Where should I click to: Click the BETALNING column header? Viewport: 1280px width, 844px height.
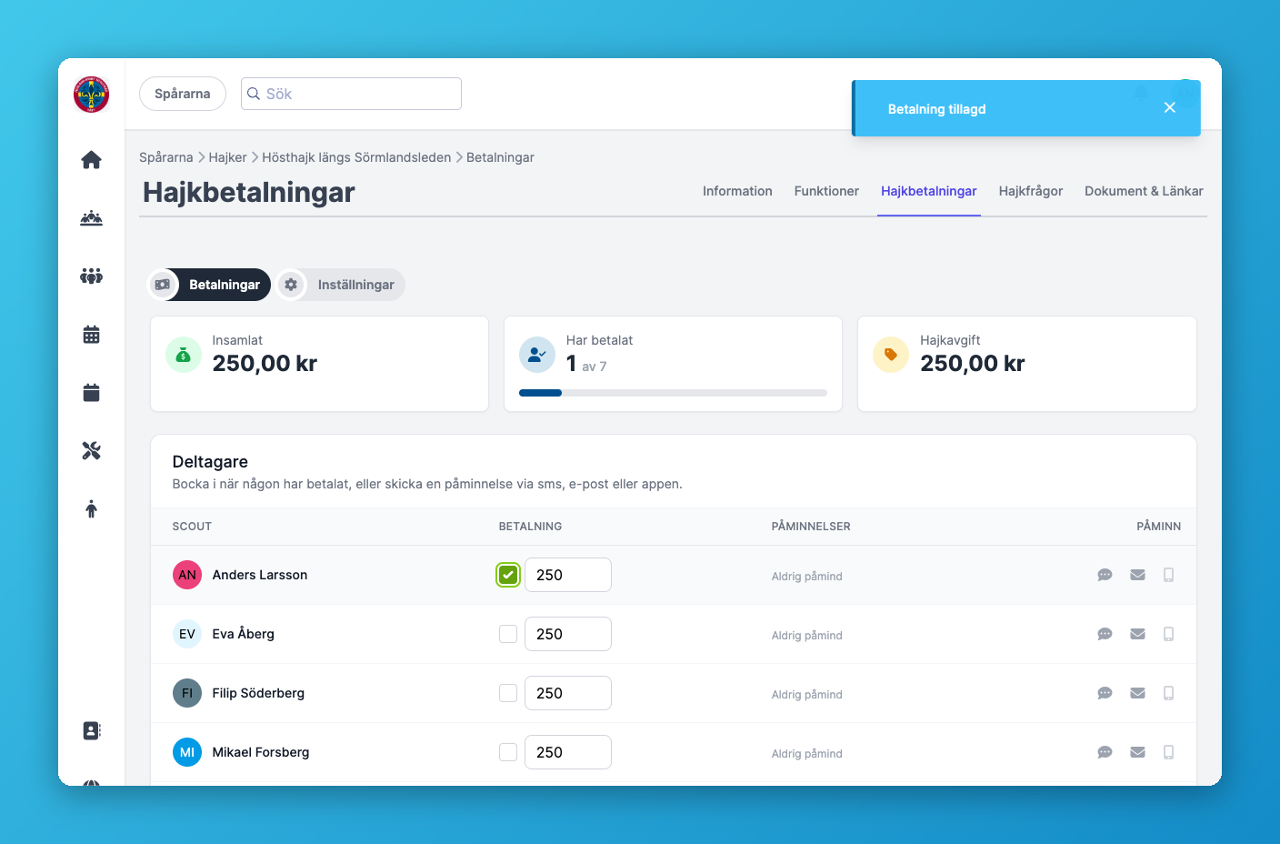click(x=530, y=527)
